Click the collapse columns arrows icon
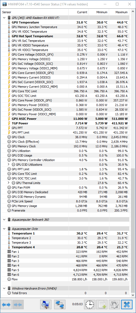Image resolution: width=136 pixels, height=313 pixels. click(x=18, y=305)
